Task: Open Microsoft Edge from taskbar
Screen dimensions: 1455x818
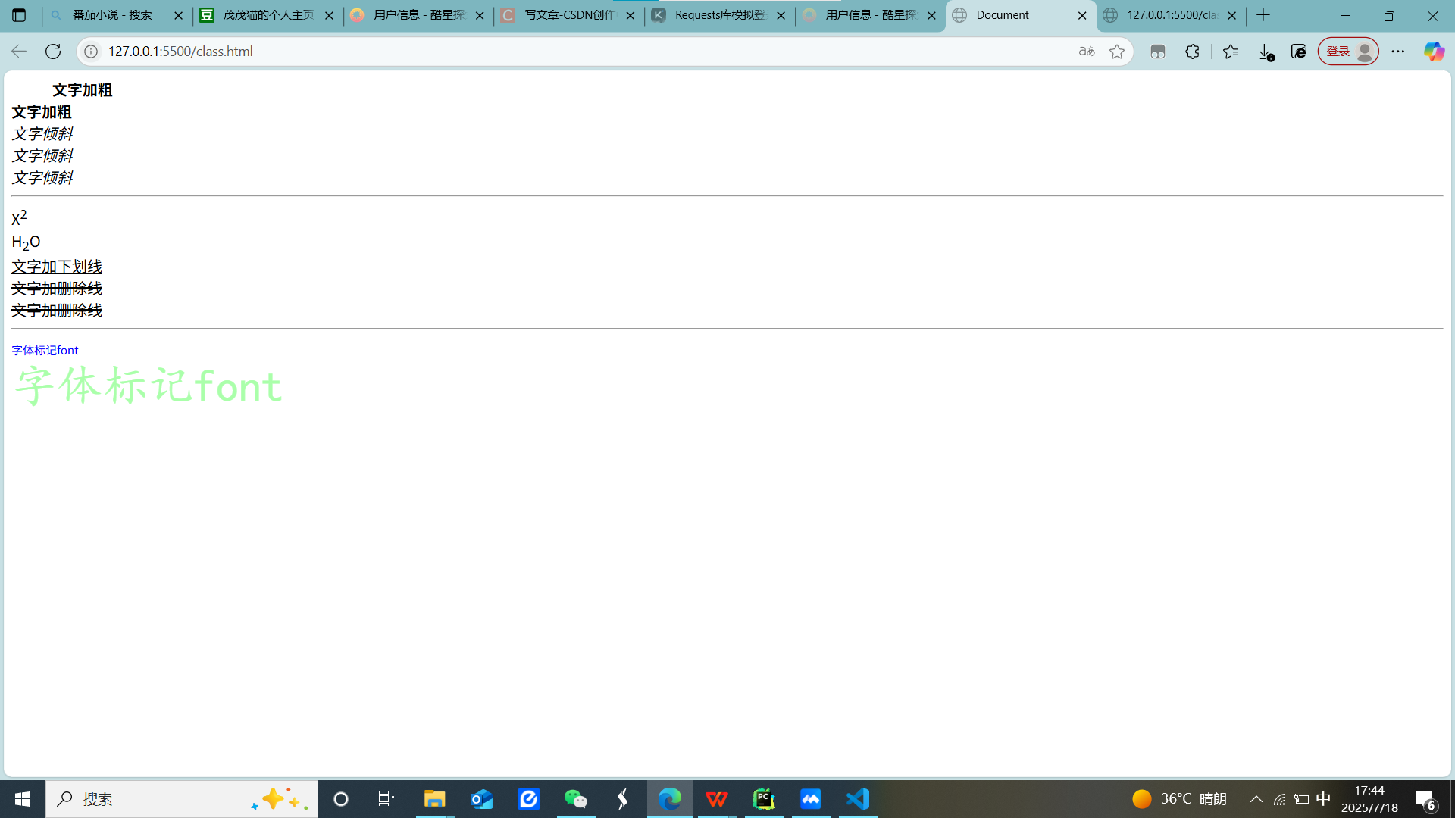Action: coord(670,799)
